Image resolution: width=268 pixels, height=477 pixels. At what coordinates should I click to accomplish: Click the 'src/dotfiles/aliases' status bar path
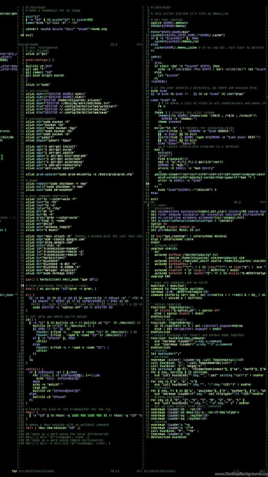(36, 471)
